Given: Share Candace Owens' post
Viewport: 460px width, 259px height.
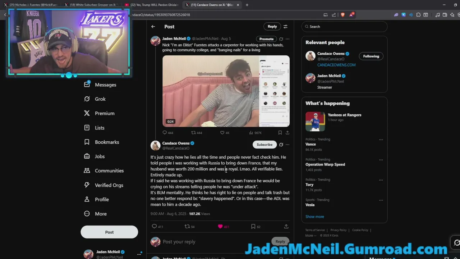Looking at the screenshot, I should click(286, 227).
